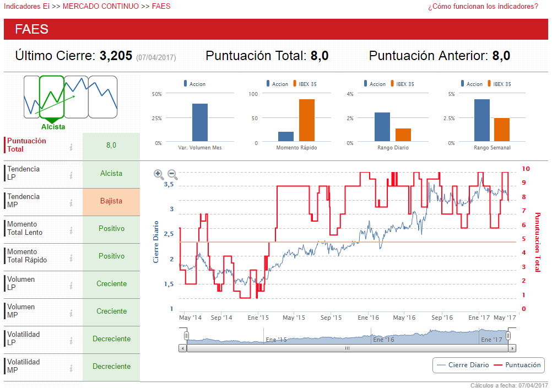Screen dimensions: 552x392
Task: Open info icon for Momento Total Lento
Action: point(71,230)
